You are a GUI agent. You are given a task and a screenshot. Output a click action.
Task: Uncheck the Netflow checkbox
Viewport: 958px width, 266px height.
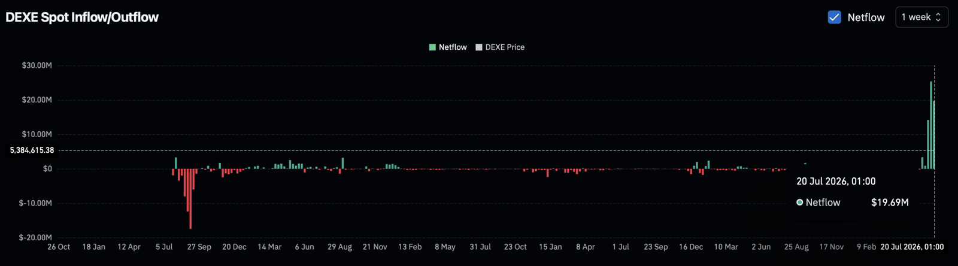point(834,17)
